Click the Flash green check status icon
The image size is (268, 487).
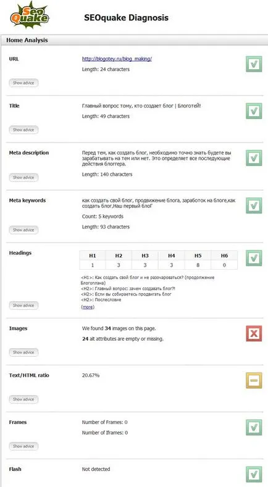click(254, 474)
